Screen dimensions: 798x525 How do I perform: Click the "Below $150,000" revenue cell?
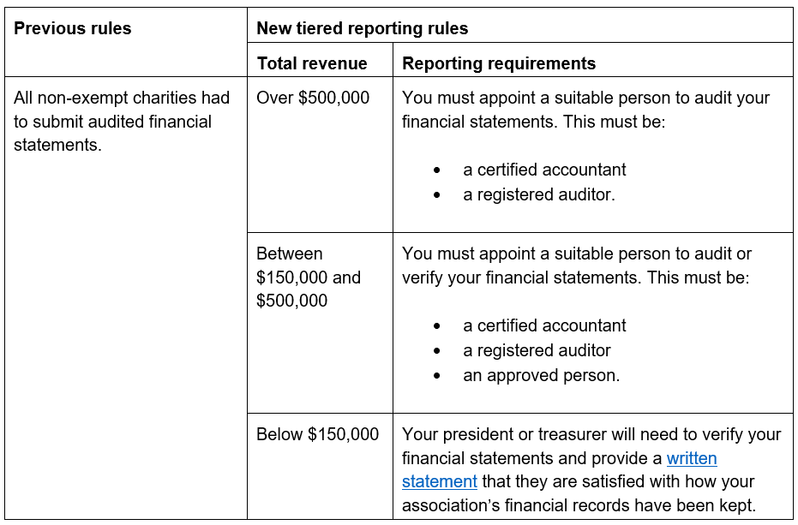pos(317,434)
